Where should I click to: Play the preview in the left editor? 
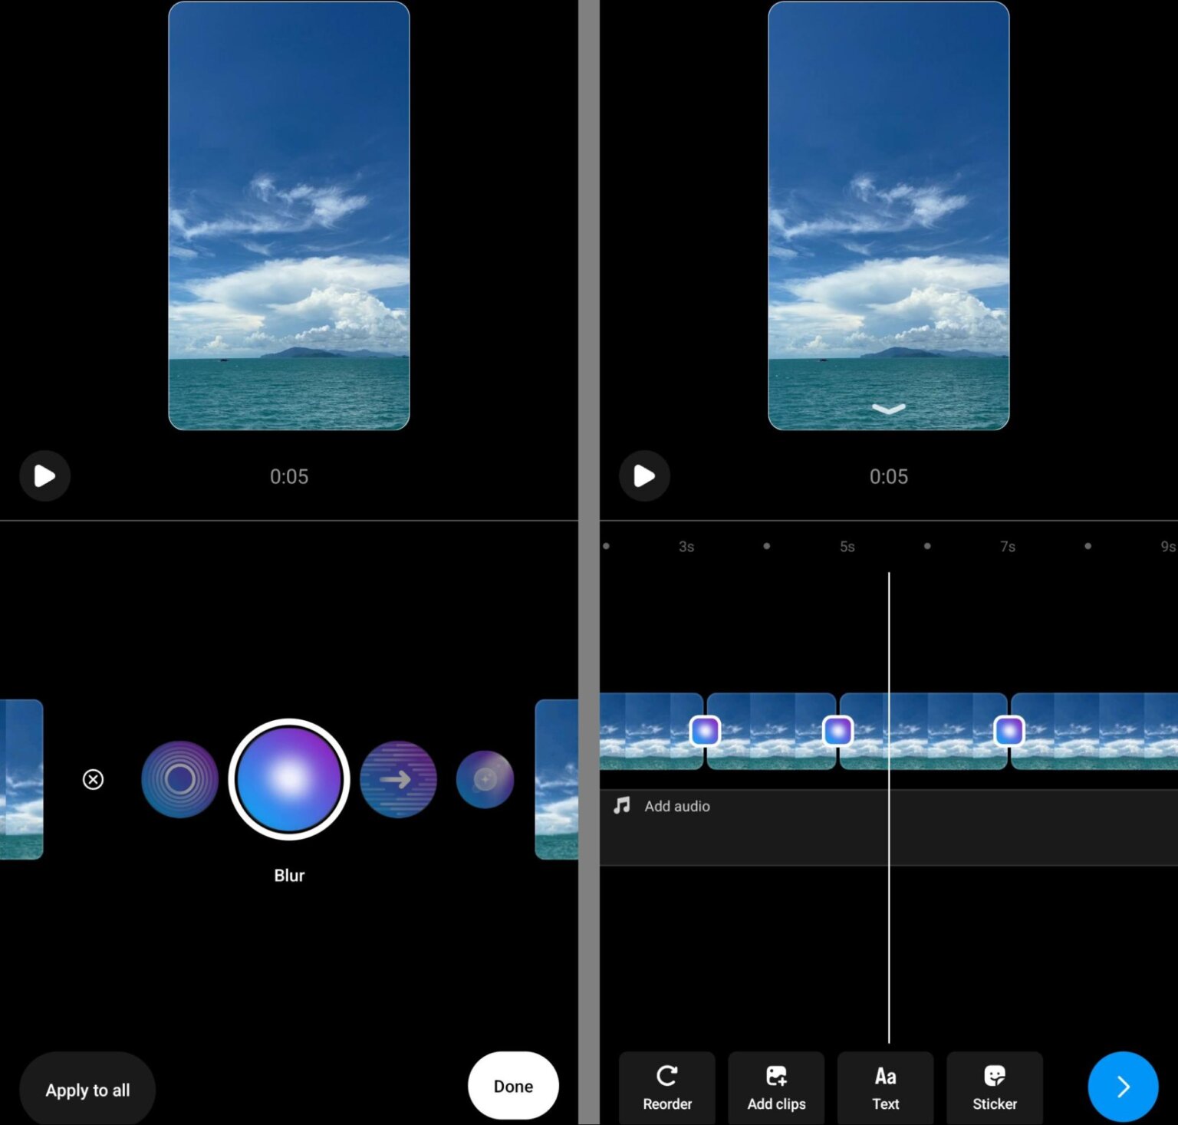(44, 476)
